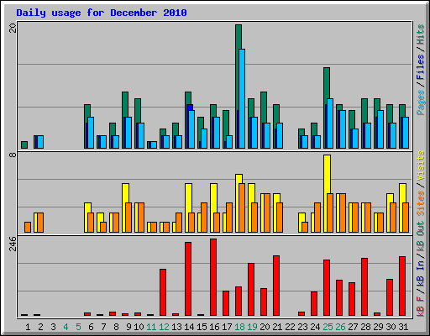
Task: Click day label '29' on the x-axis
Action: point(378,327)
